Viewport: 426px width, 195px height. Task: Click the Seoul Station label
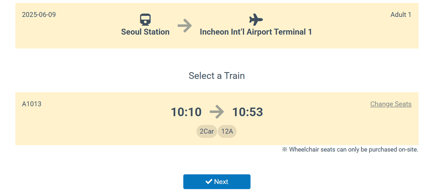[145, 32]
